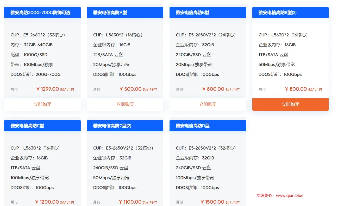Viewport: 350px width, 206px height.
Task: Click 100Mbps/独享带宽 in the D型 card
Action: 195,178
